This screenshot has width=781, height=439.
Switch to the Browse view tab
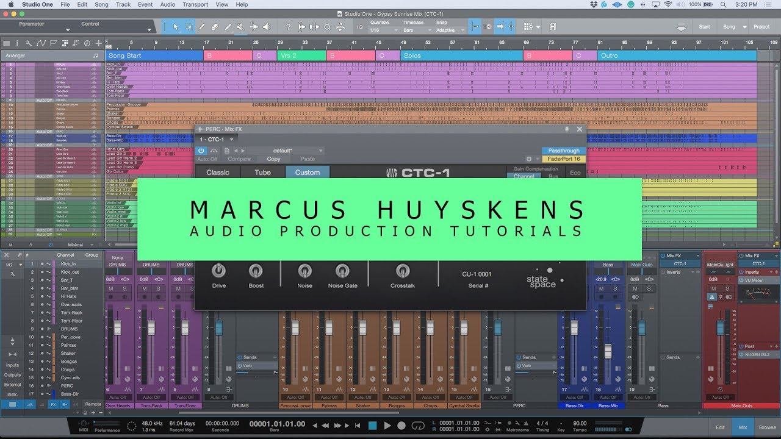click(768, 427)
